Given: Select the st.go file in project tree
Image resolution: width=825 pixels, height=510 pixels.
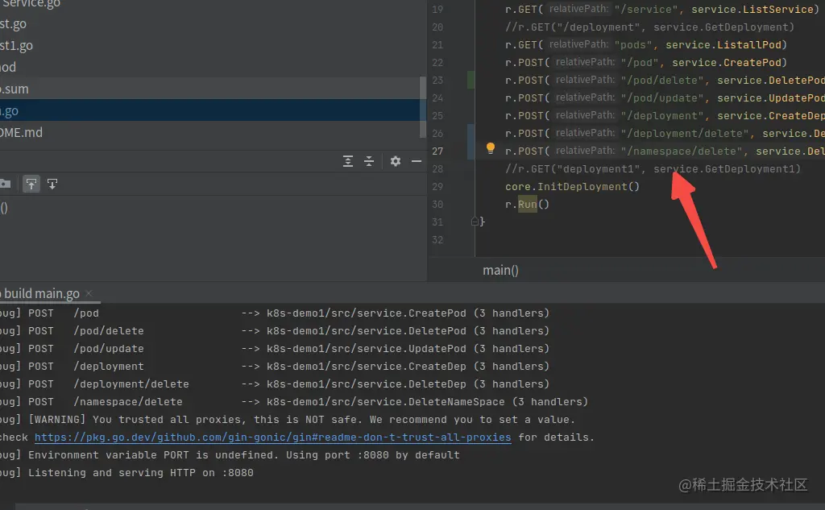Looking at the screenshot, I should click(13, 23).
